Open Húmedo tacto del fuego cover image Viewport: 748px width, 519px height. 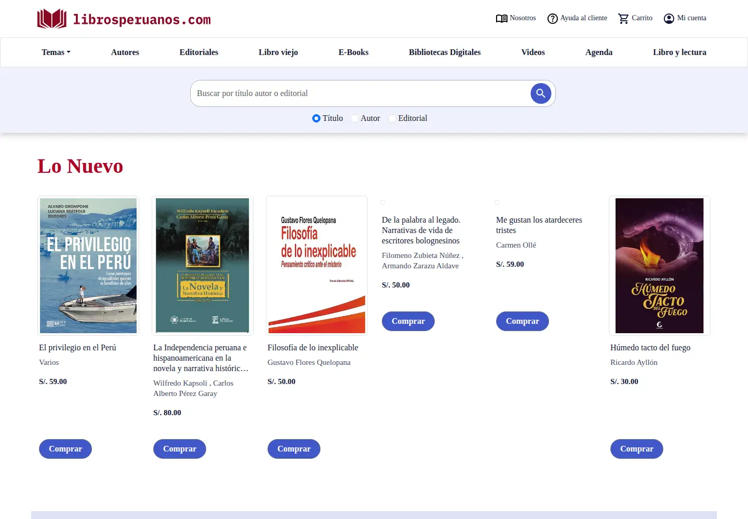tap(660, 266)
